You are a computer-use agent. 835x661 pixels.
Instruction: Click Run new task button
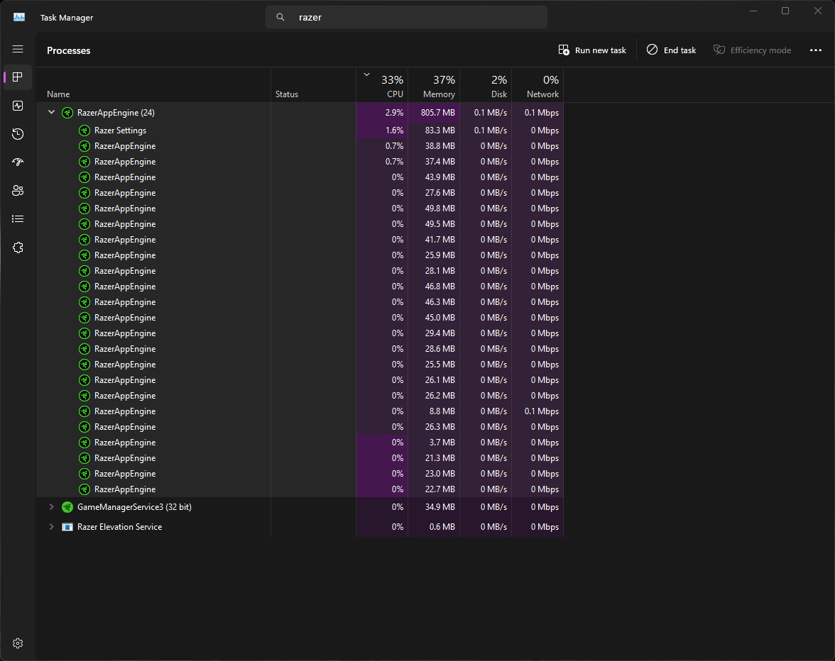tap(592, 50)
